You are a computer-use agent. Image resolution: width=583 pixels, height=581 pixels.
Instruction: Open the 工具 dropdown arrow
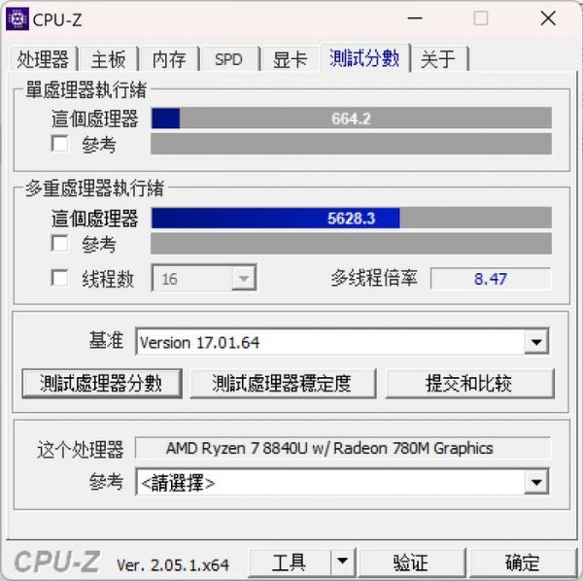(x=342, y=562)
